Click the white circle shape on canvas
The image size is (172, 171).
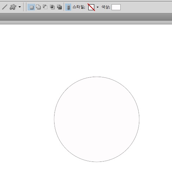point(97,119)
